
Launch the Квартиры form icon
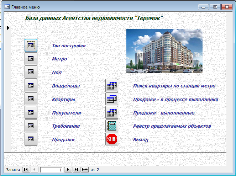coord(31,99)
